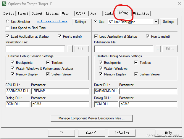Click the TCM.DLL dialog field
184x139 pixels.
coord(106,104)
